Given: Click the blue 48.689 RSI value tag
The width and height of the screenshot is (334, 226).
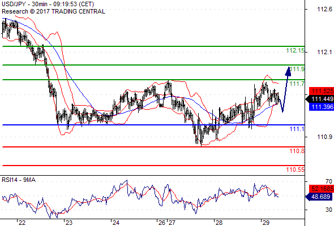Looking at the screenshot, I should pyautogui.click(x=319, y=197).
